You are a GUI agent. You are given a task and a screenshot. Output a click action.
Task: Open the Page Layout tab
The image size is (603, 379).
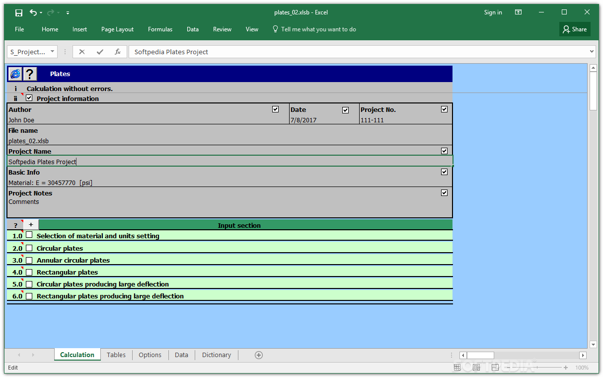coord(117,29)
